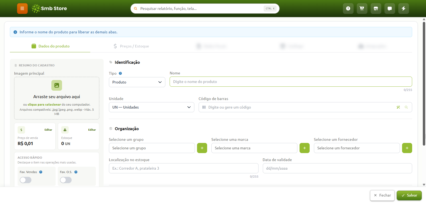
Task: Open the chat message icon
Action: pos(390,9)
